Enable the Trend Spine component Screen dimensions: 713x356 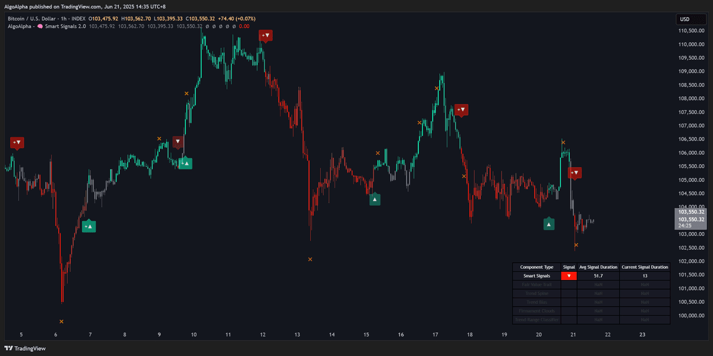click(535, 293)
